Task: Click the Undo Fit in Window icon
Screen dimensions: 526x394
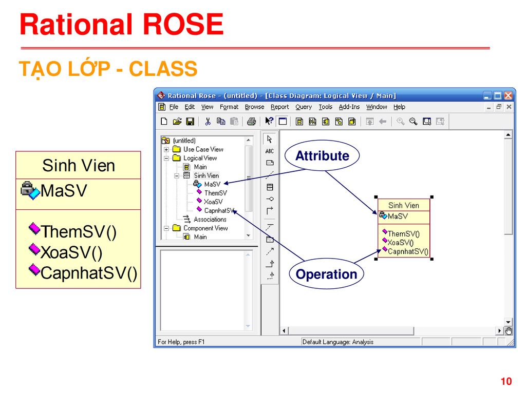Action: click(440, 121)
